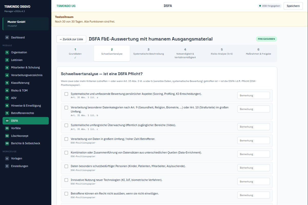Click 'Art. 35 Abs. 3 lit. c' reference
The height and width of the screenshot is (205, 308).
pyautogui.click(x=84, y=129)
